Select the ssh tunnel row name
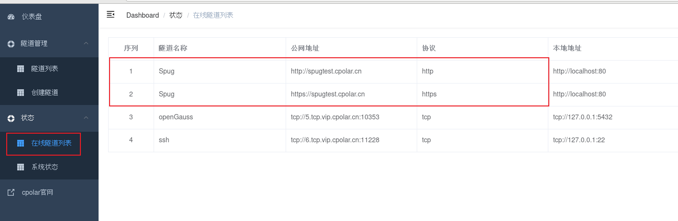This screenshot has width=678, height=221. (x=164, y=140)
